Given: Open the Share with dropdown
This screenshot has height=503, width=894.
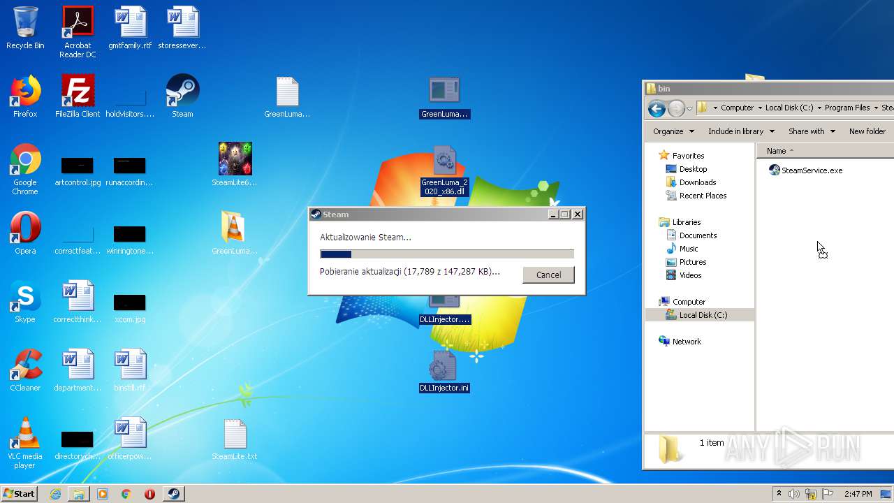Looking at the screenshot, I should [x=812, y=131].
